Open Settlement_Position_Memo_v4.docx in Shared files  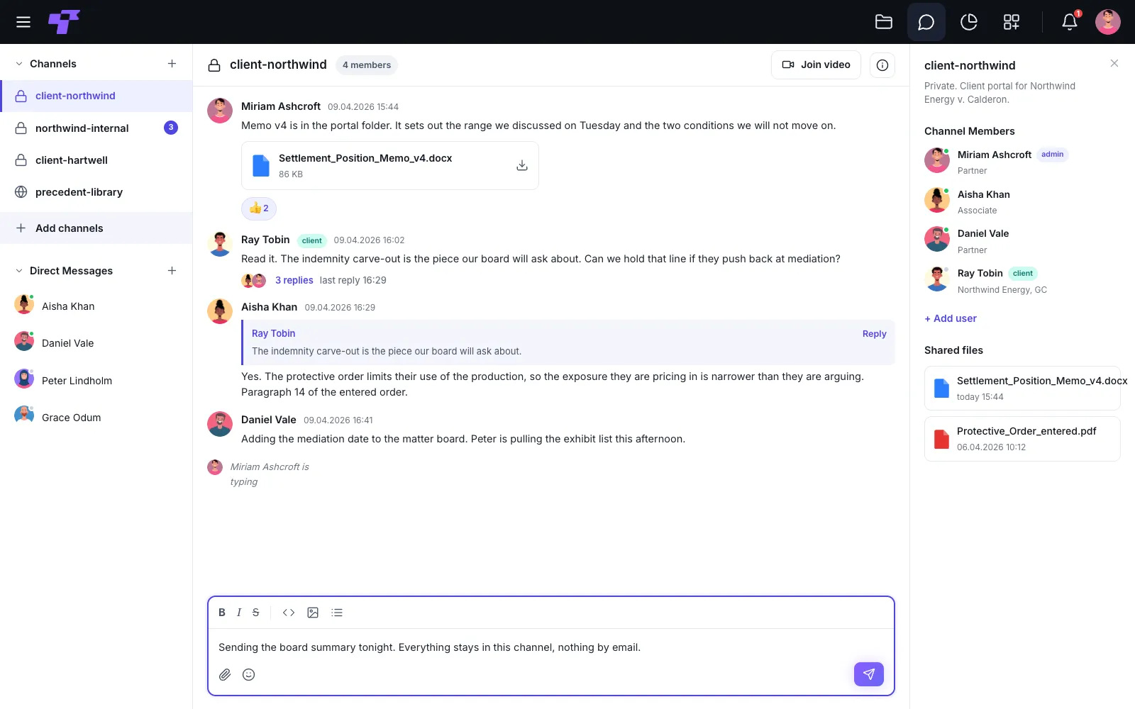1022,389
